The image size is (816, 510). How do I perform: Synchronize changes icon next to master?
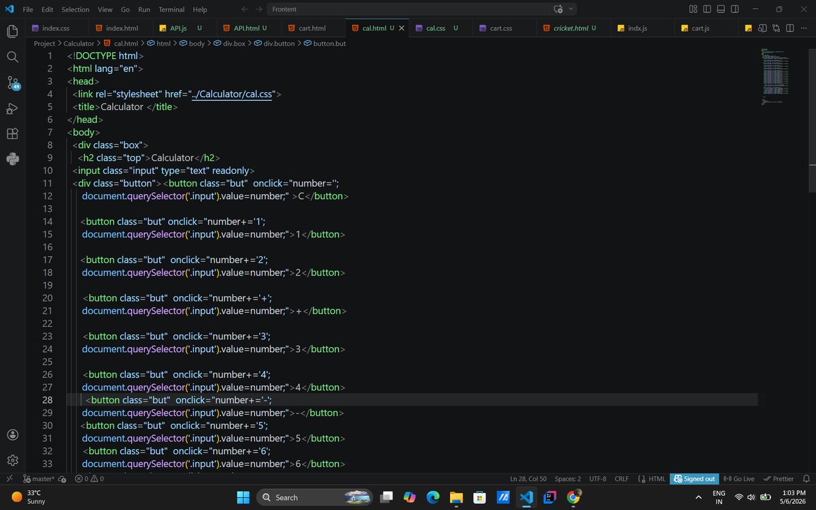(63, 479)
